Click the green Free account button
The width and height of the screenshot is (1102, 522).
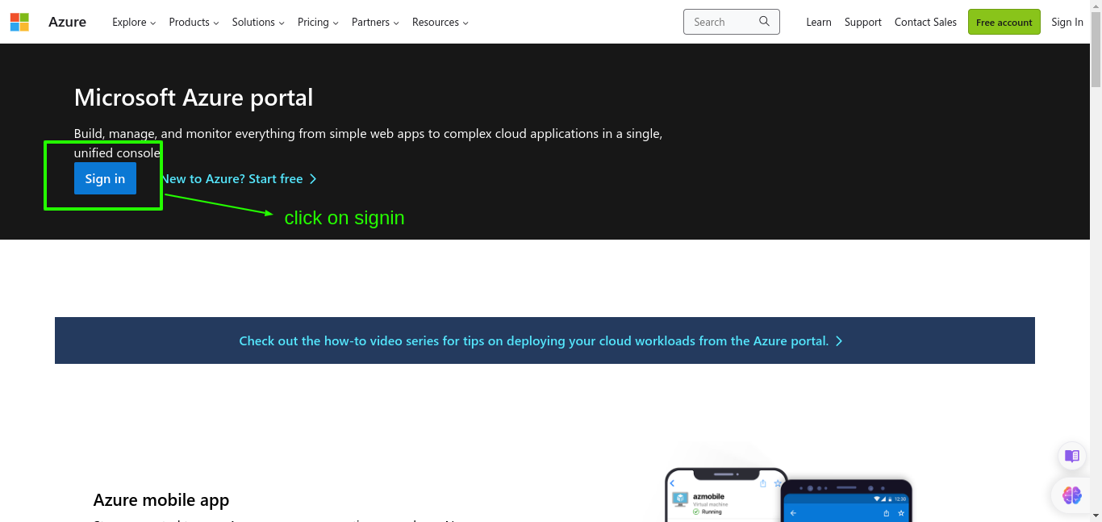tap(1004, 22)
